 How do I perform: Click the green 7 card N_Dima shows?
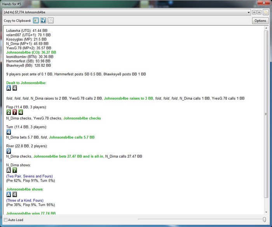pos(15,170)
